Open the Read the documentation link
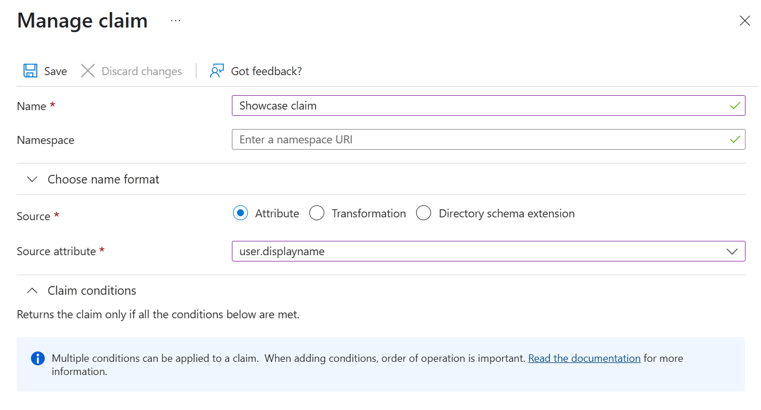Image resolution: width=761 pixels, height=410 pixels. tap(584, 358)
